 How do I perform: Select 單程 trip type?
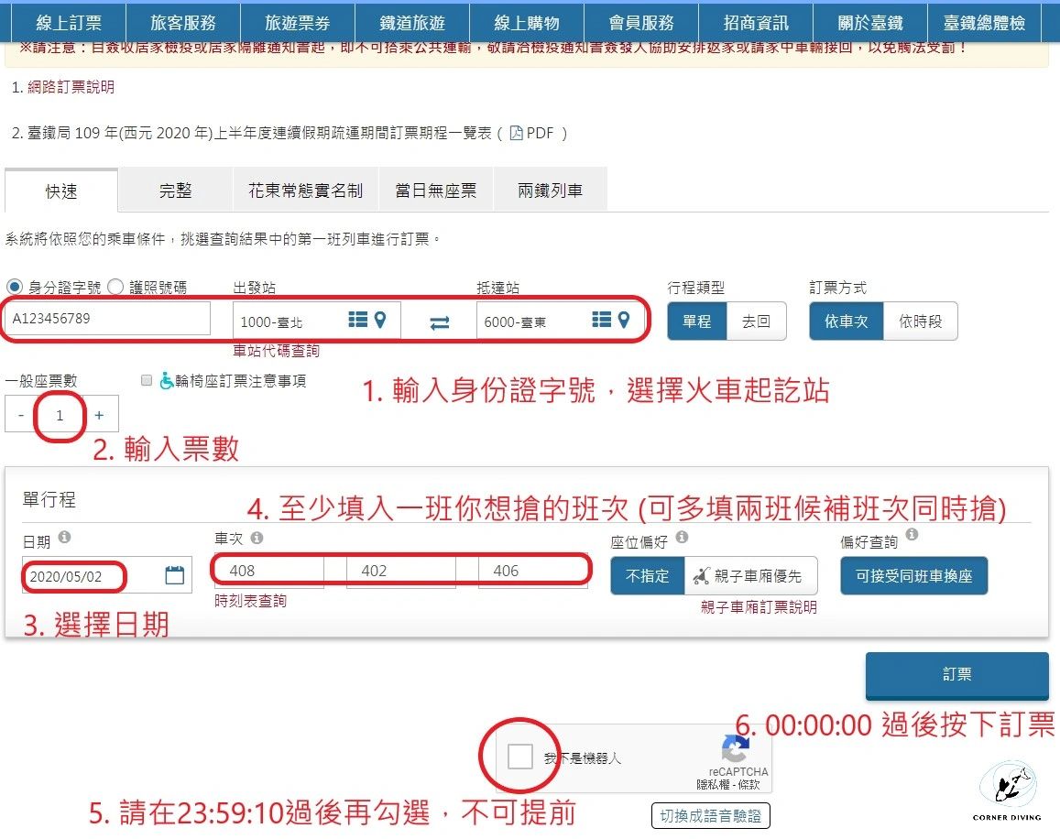pos(697,321)
